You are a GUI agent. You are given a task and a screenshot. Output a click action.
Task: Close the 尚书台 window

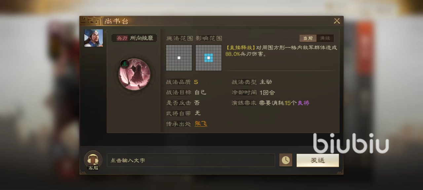coord(337,21)
